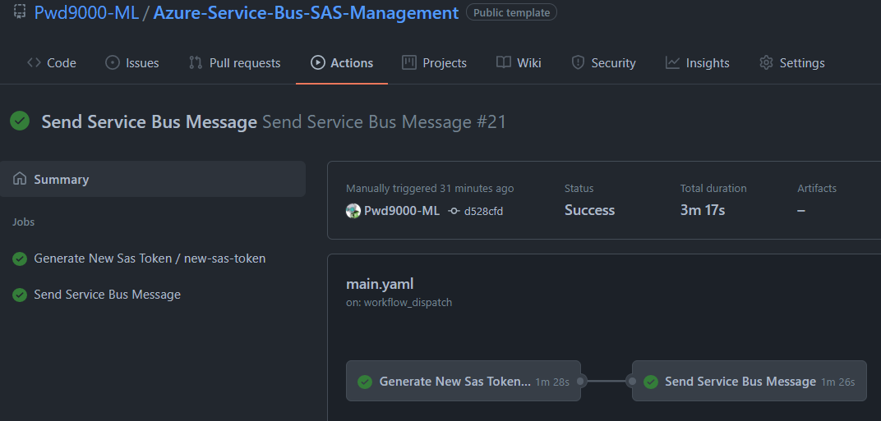881x421 pixels.
Task: Click the check icon of the new-sas-token job
Action: point(20,259)
